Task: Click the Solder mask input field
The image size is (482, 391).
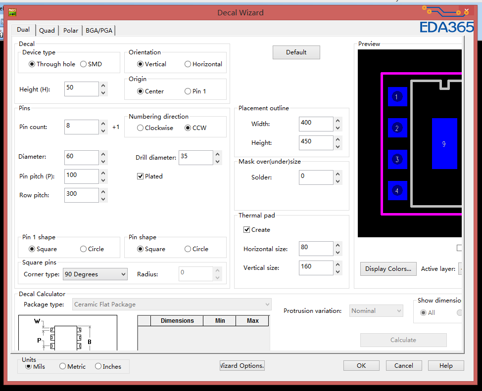Action: click(x=316, y=177)
